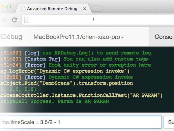The image size is (174, 131).
Task: Click the forward navigation arrow
Action: [x=4, y=20]
